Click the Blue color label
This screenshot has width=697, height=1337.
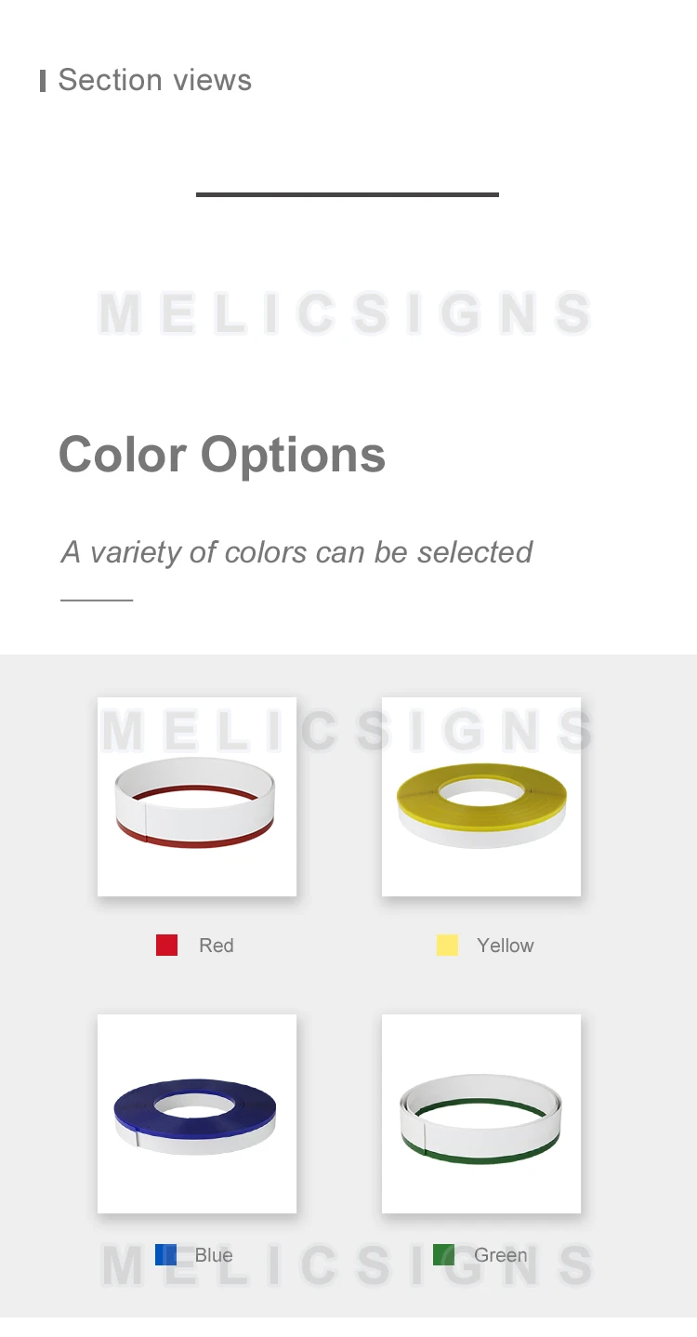coord(214,1255)
